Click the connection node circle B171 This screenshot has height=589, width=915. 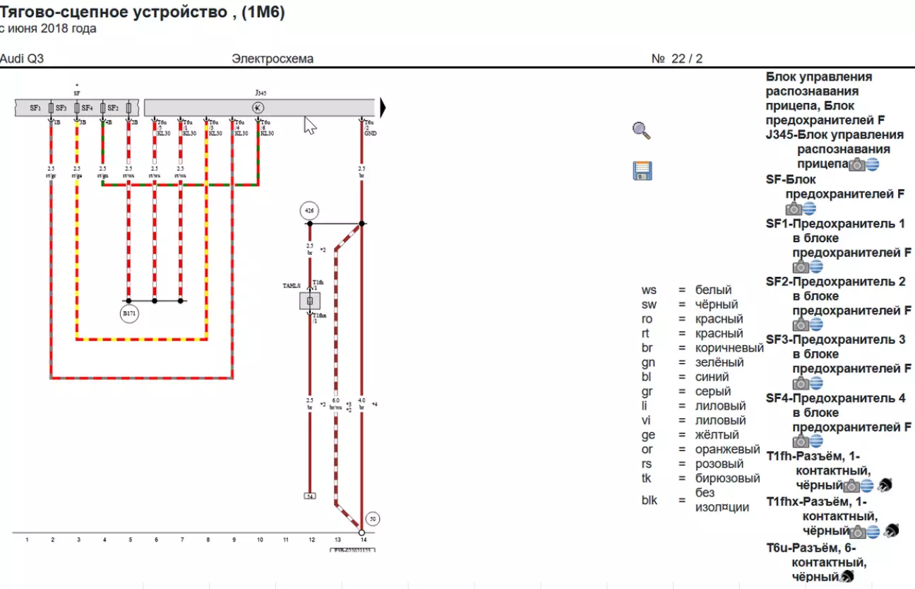pos(128,314)
